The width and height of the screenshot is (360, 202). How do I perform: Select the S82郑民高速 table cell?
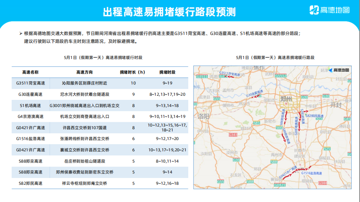pos(30,183)
